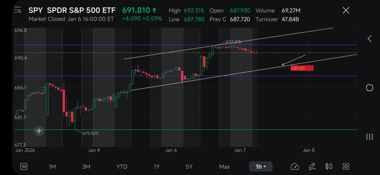380x175 pixels.
Task: Switch to the 3M time range
Action: click(x=86, y=166)
